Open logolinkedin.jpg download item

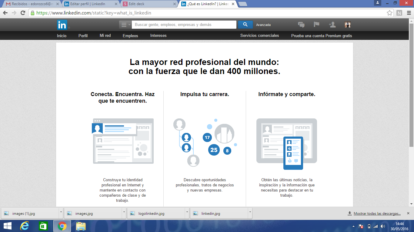coord(156,214)
